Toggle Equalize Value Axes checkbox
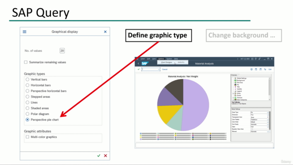Image resolution: width=293 pixels, height=165 pixels. 252,129
